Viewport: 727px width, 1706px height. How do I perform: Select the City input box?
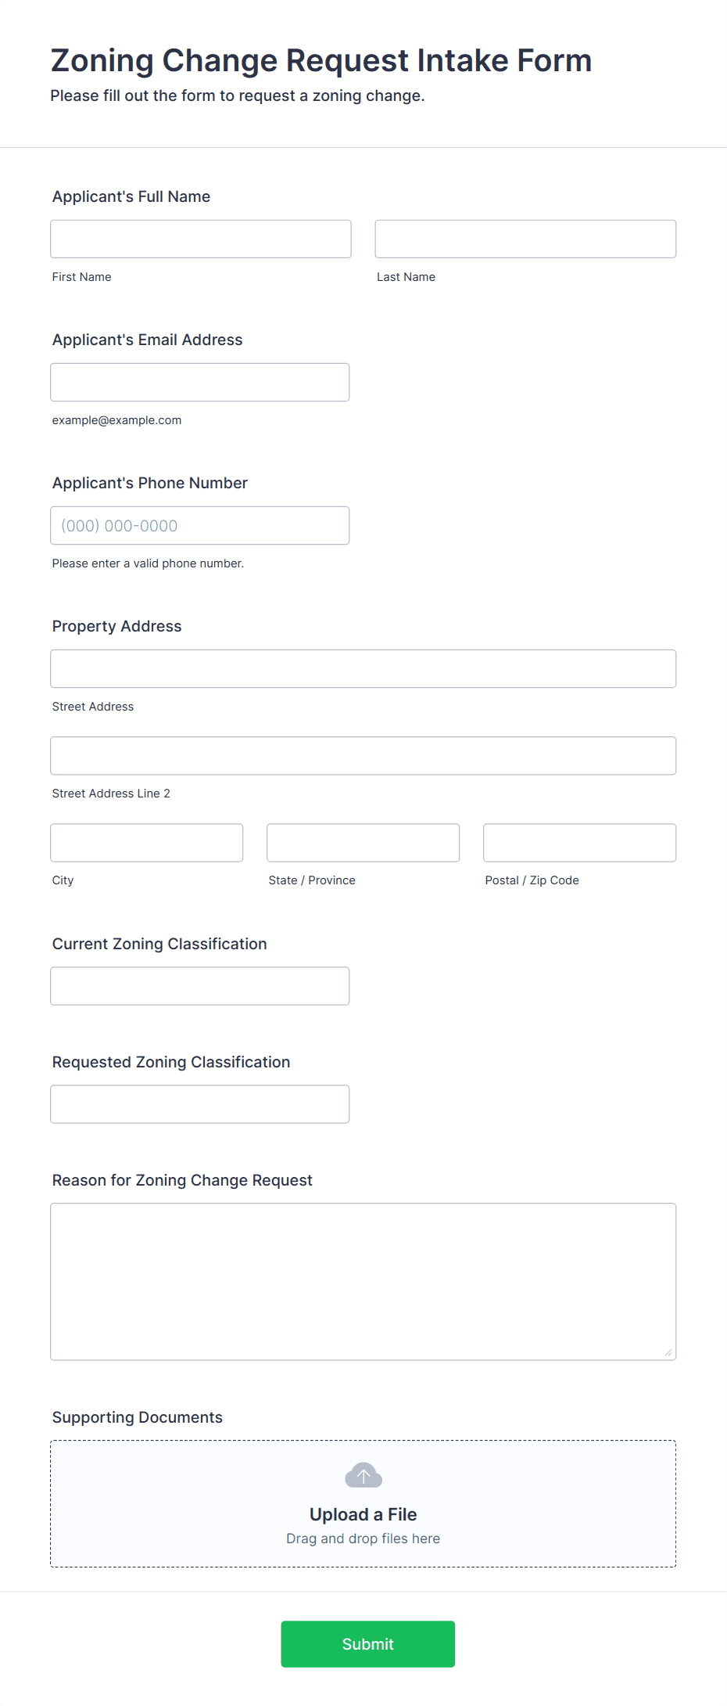[x=147, y=842]
